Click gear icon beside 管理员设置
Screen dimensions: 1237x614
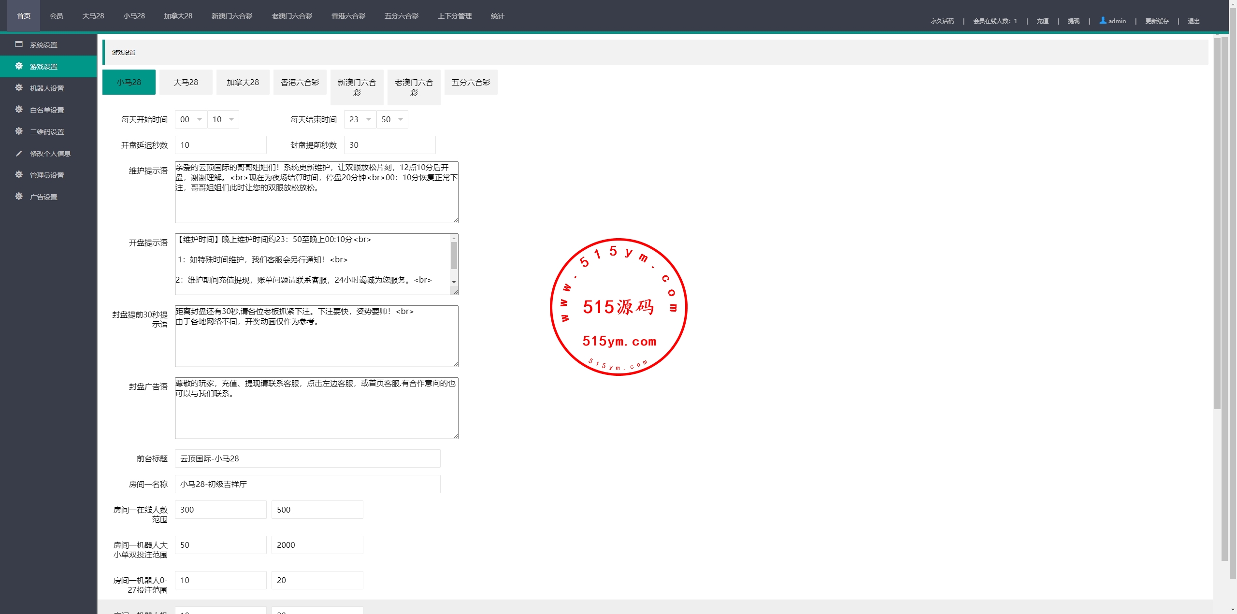19,175
